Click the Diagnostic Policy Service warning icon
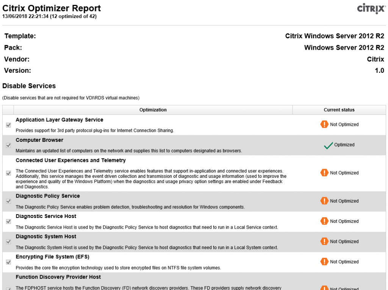388x290 pixels. [324, 201]
